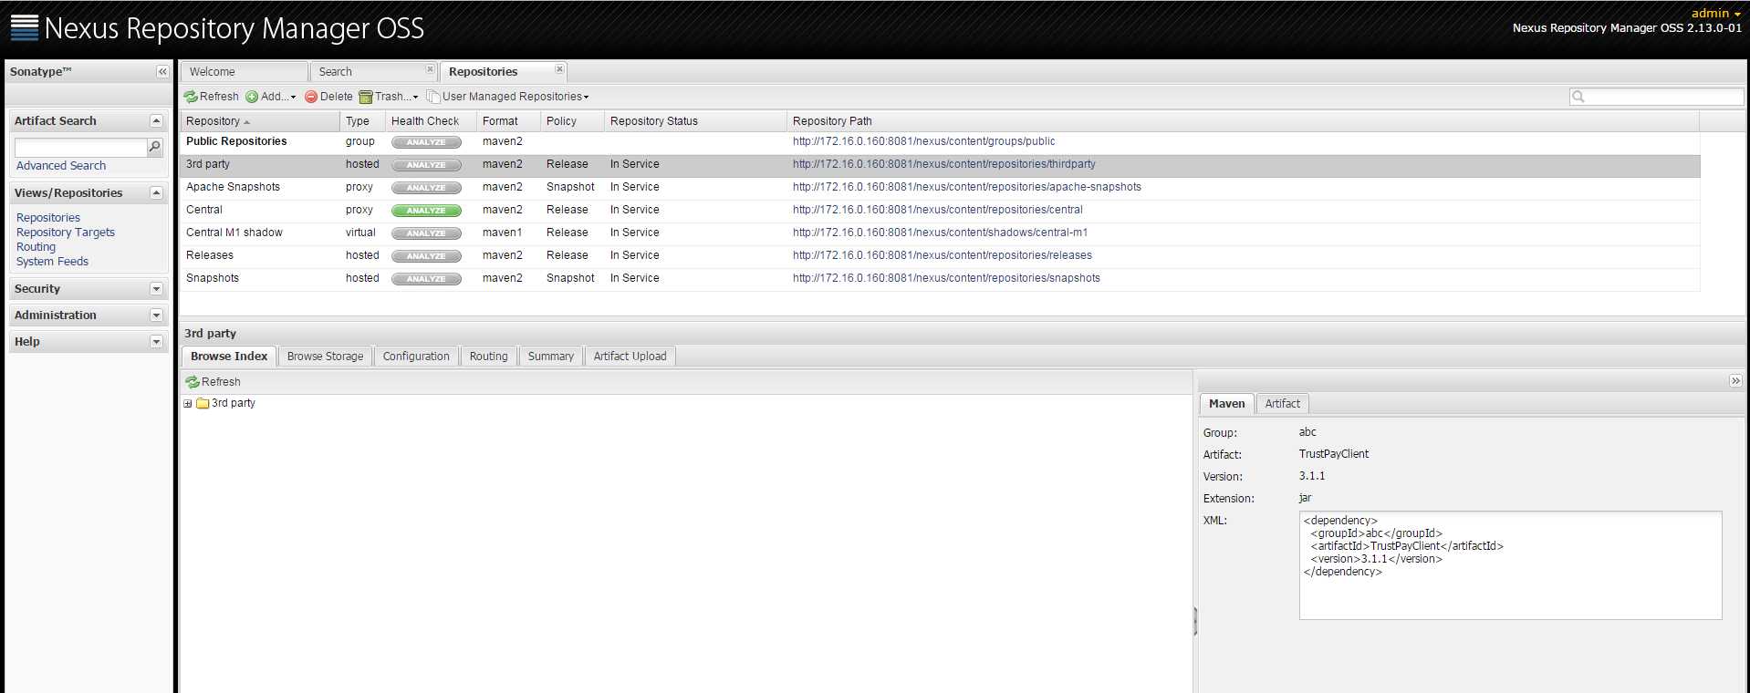Open the Trash dropdown menu
The image size is (1750, 693).
click(x=389, y=97)
